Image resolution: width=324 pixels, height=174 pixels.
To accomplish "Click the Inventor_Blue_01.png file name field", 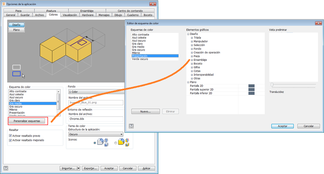I will pyautogui.click(x=96, y=102).
